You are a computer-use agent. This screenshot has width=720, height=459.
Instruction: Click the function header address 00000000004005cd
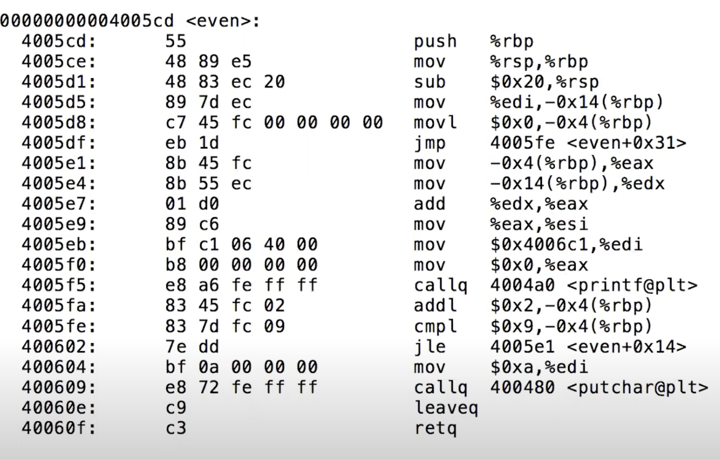pyautogui.click(x=87, y=21)
